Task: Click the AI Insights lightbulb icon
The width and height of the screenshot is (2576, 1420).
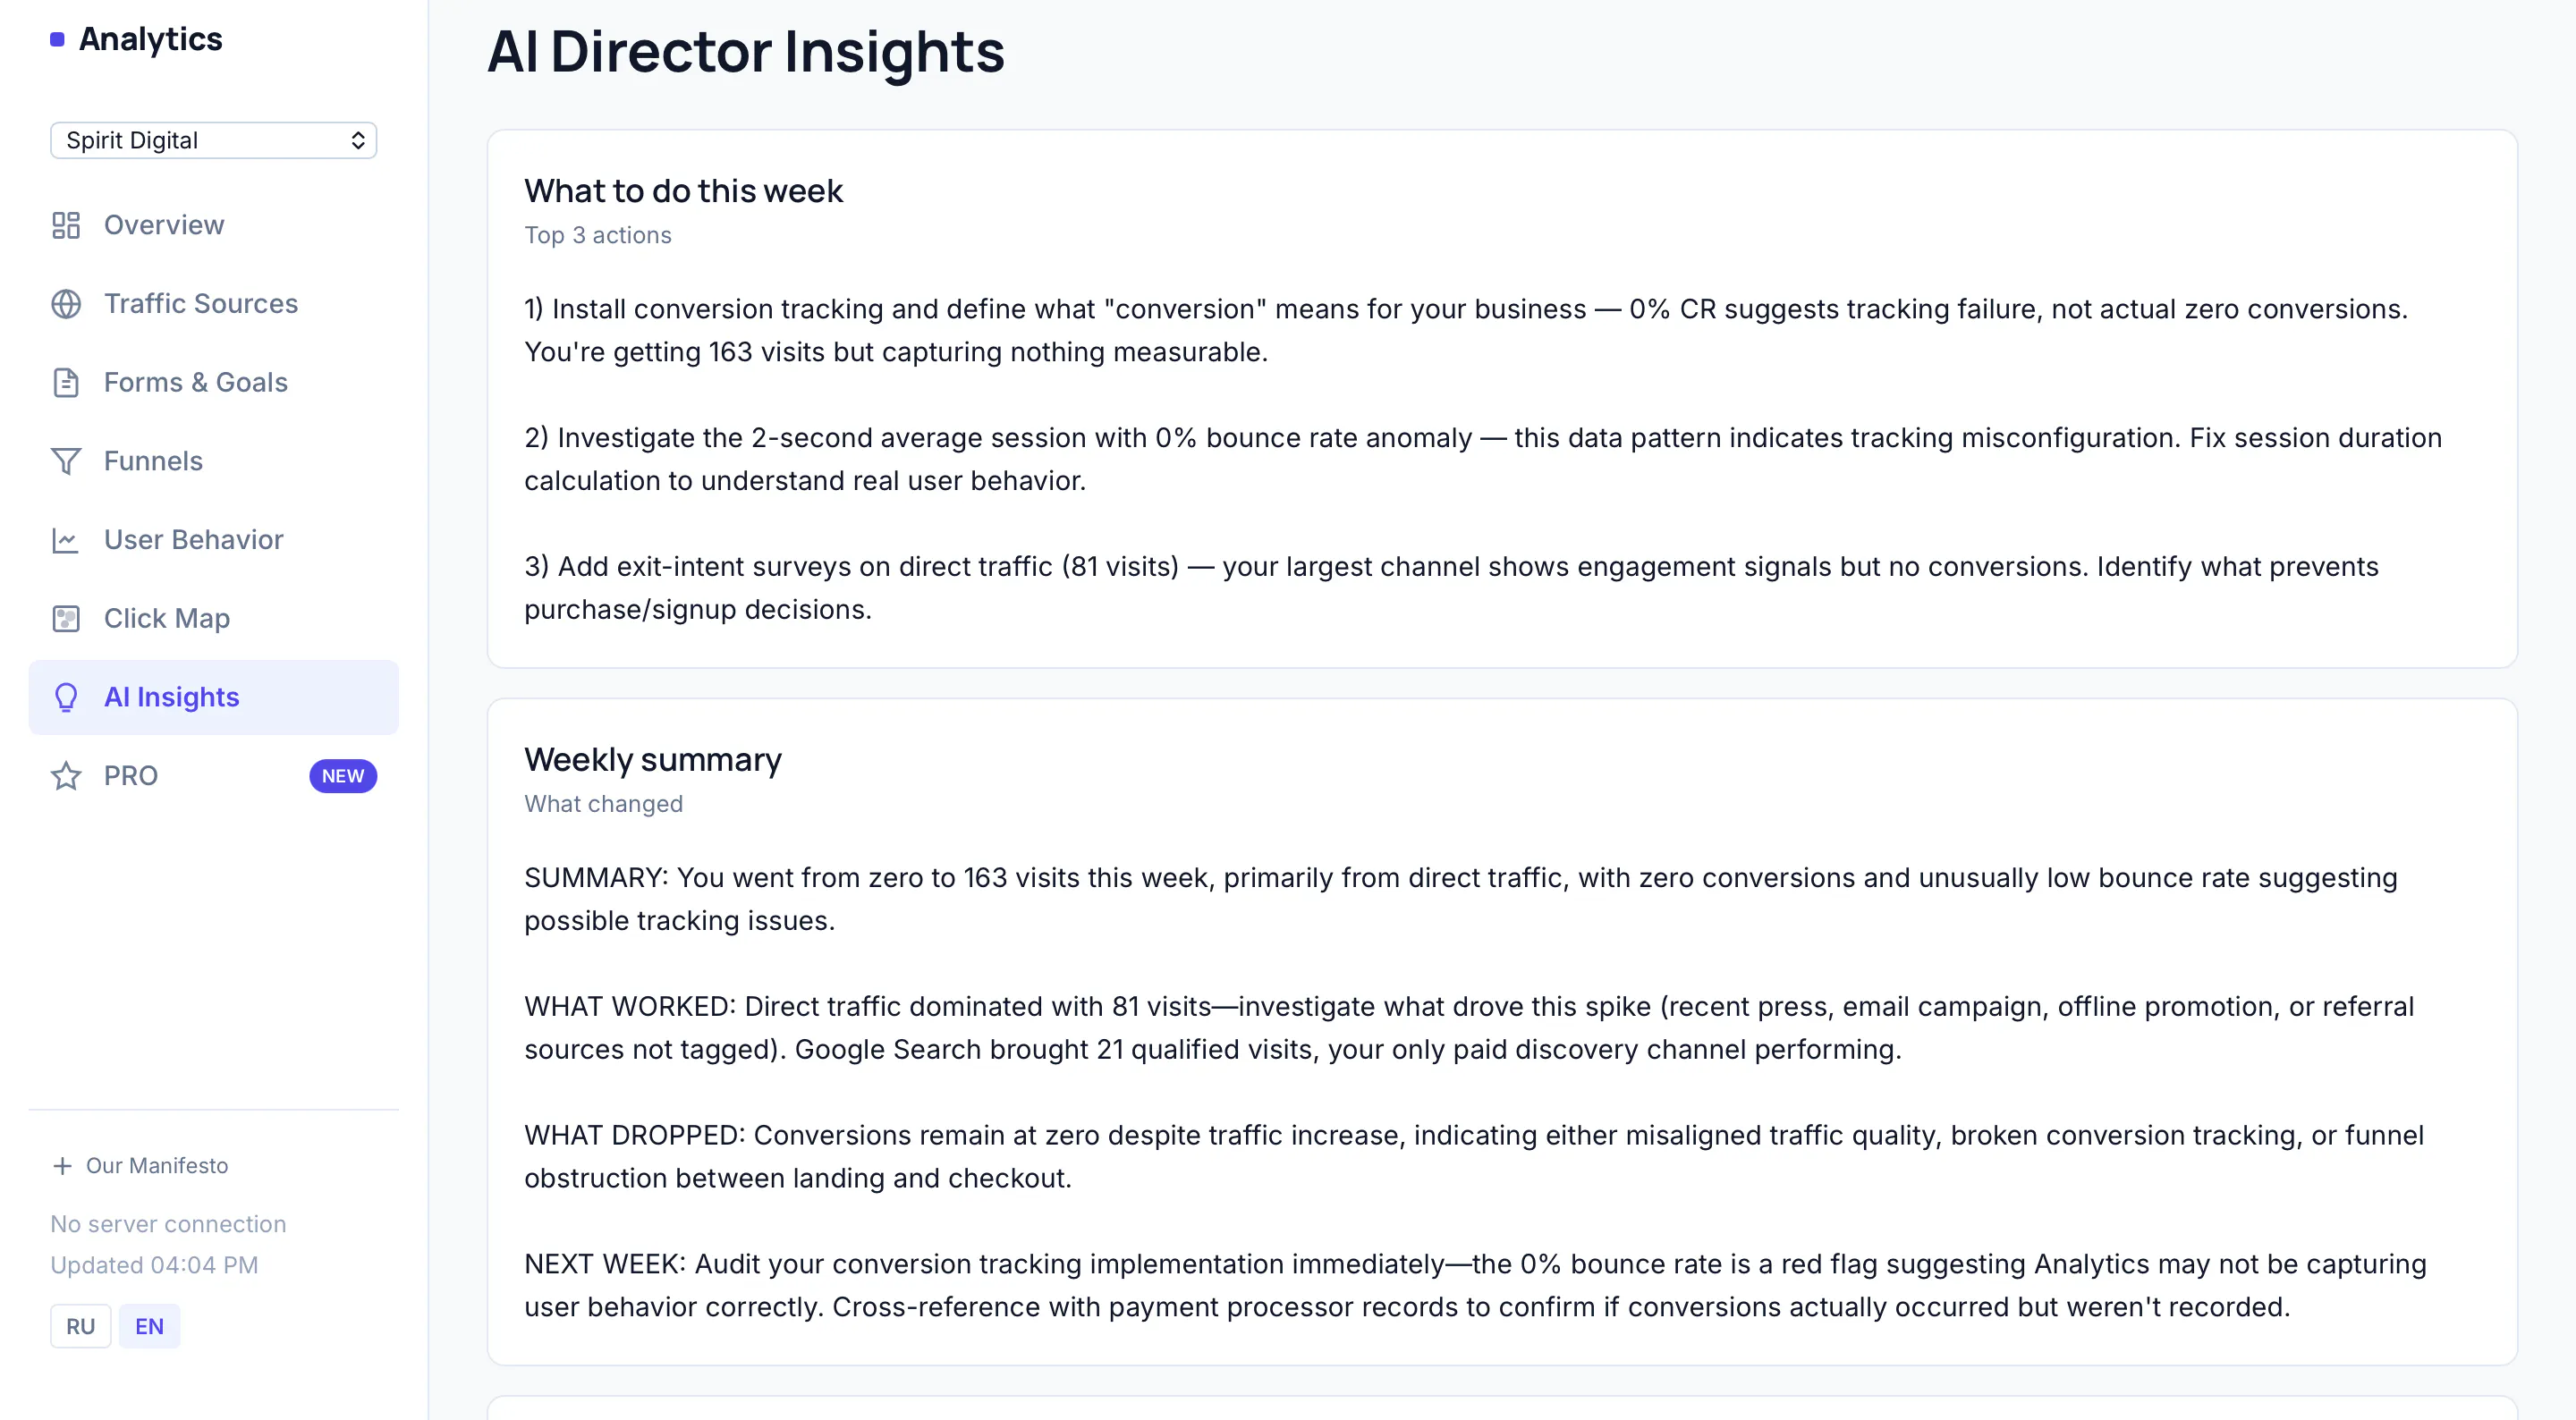Action: click(x=66, y=697)
